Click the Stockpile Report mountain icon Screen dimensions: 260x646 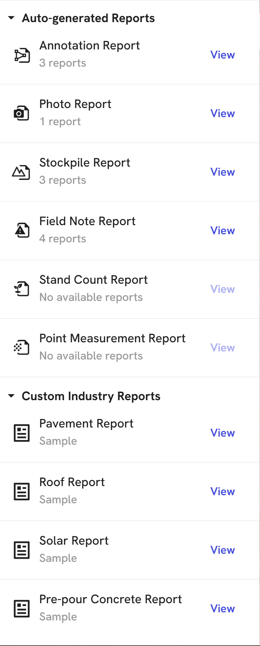(22, 172)
